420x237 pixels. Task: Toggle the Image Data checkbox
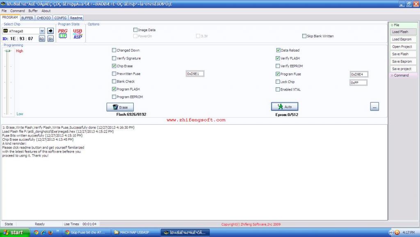point(135,30)
